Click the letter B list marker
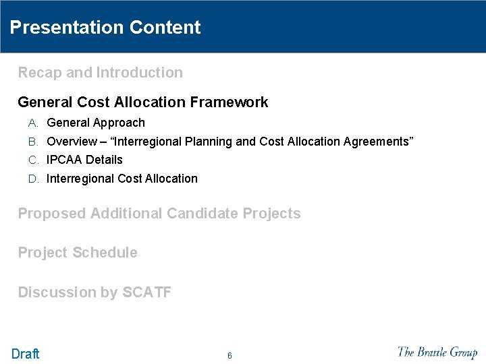The image size is (486, 364). click(33, 142)
